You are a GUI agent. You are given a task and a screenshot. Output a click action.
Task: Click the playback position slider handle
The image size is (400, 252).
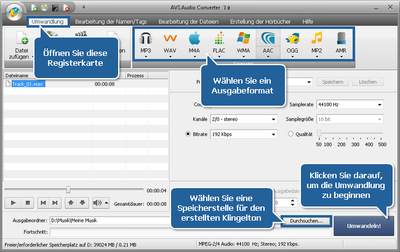pyautogui.click(x=68, y=189)
